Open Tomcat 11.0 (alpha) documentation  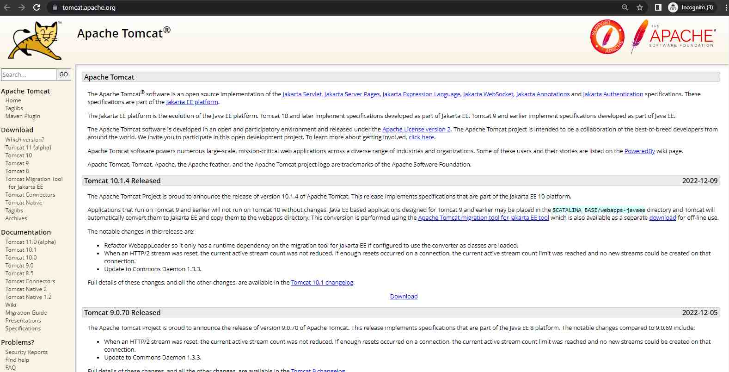pos(31,242)
